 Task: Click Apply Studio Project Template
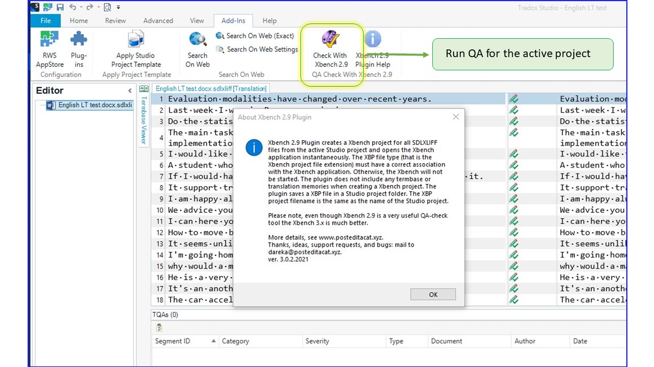tap(136, 49)
